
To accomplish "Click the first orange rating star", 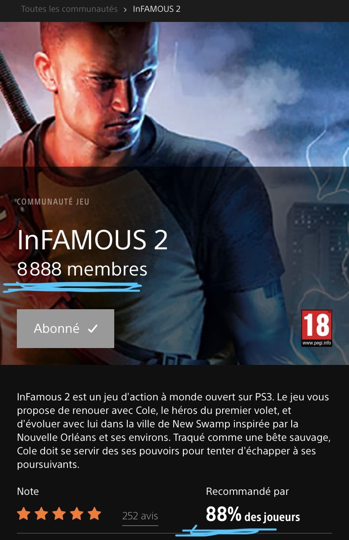I will (24, 514).
